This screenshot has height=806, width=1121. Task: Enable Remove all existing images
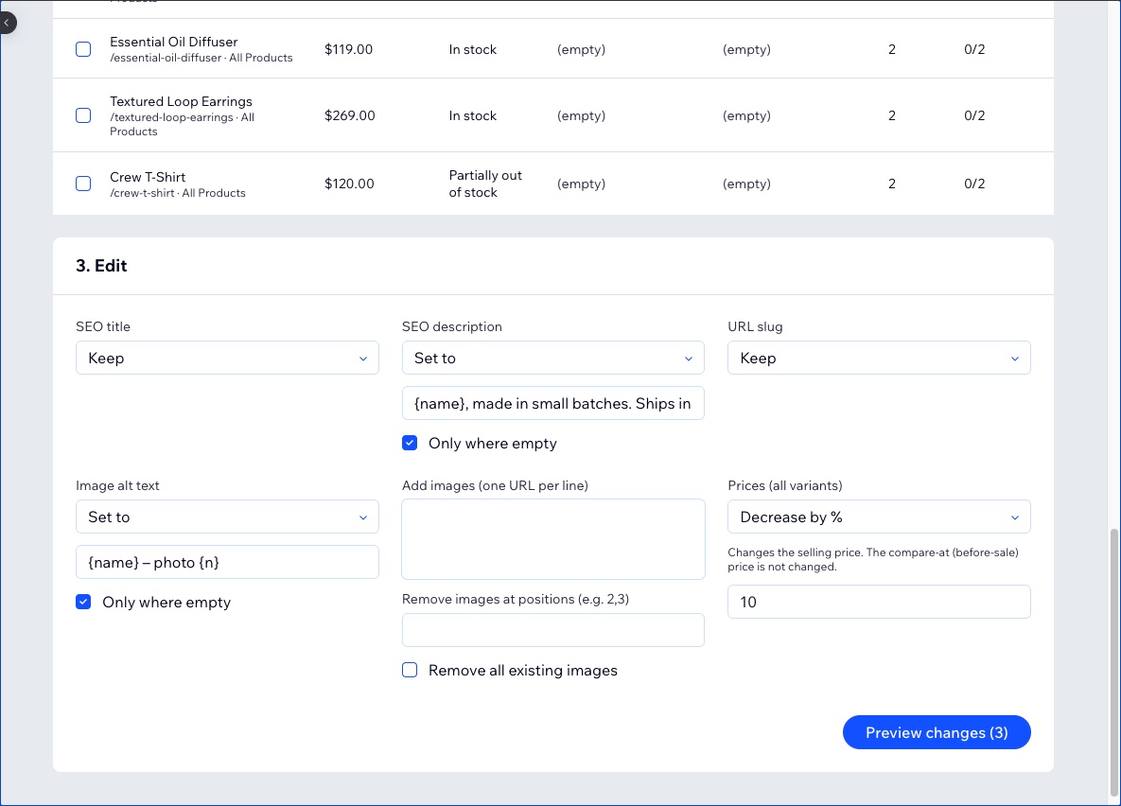[410, 670]
